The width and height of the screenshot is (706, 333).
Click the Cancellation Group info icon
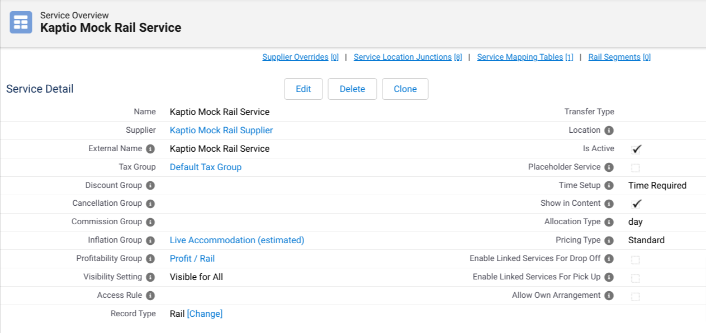click(150, 204)
